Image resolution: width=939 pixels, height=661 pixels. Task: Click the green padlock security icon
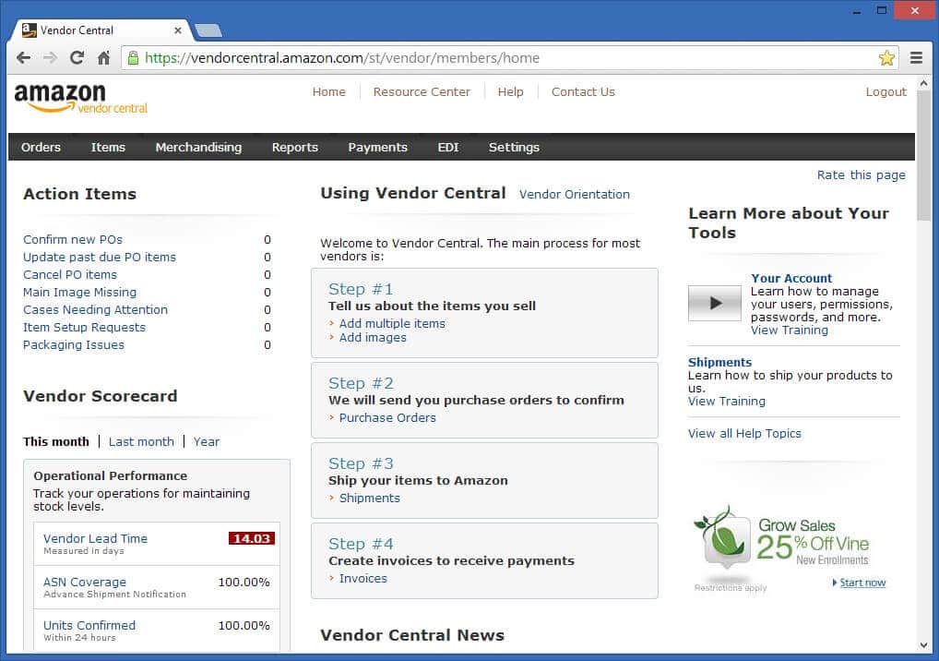click(134, 57)
